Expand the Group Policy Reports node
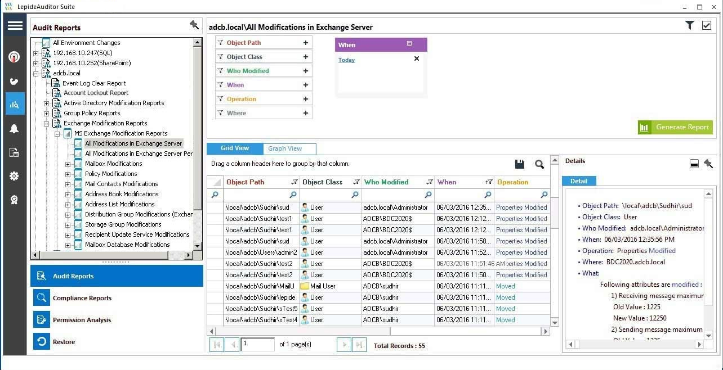Screen dimensions: 723x370 point(47,114)
